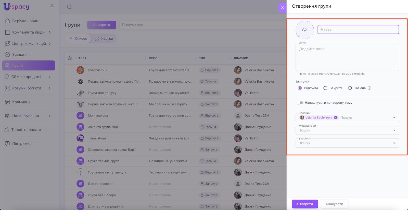
Task: Open Перша таємна група нашого row name
Action: click(x=114, y=82)
